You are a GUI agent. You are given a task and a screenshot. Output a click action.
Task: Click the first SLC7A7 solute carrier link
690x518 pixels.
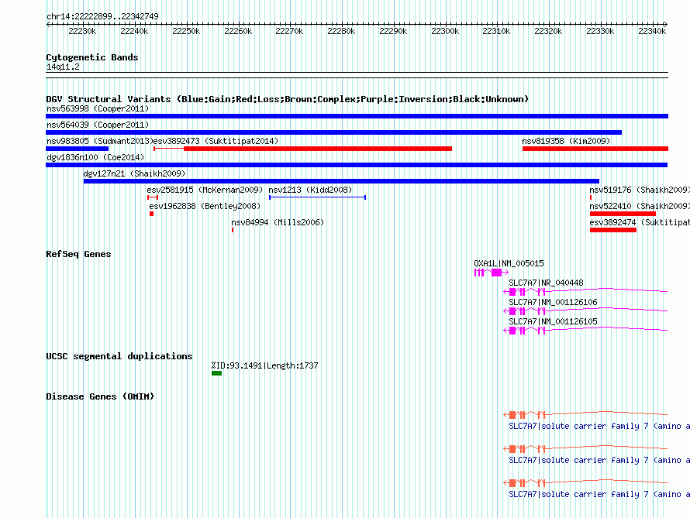pyautogui.click(x=599, y=426)
